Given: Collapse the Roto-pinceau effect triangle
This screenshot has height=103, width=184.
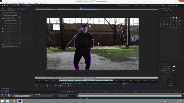Looking at the screenshot, I should tap(1, 12).
